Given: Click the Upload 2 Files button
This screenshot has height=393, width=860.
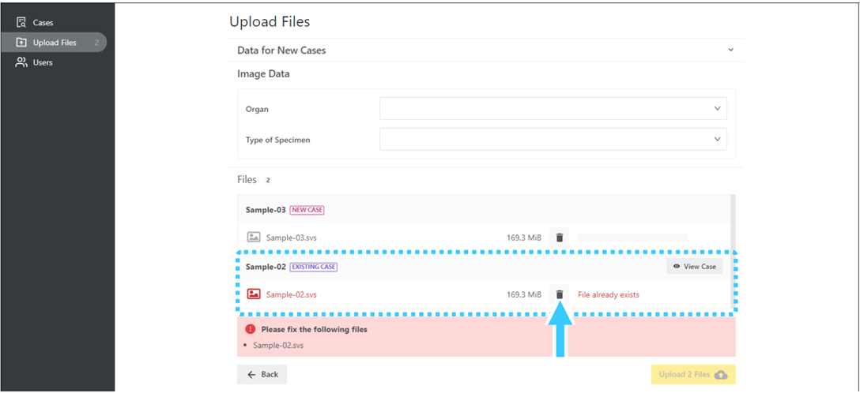Looking at the screenshot, I should [693, 374].
